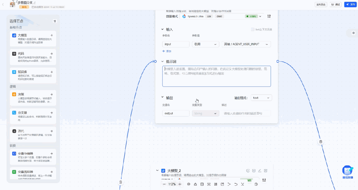Click the output description field
The width and height of the screenshot is (358, 190).
pos(246,113)
